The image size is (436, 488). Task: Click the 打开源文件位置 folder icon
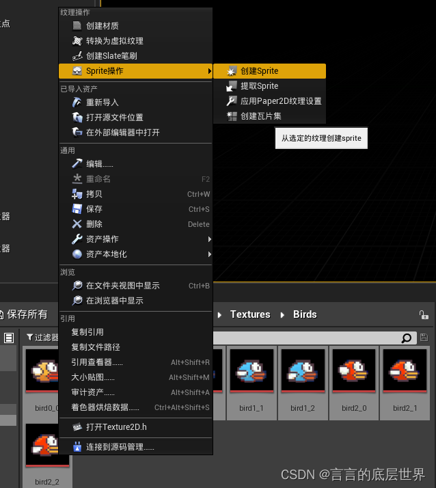click(x=77, y=118)
